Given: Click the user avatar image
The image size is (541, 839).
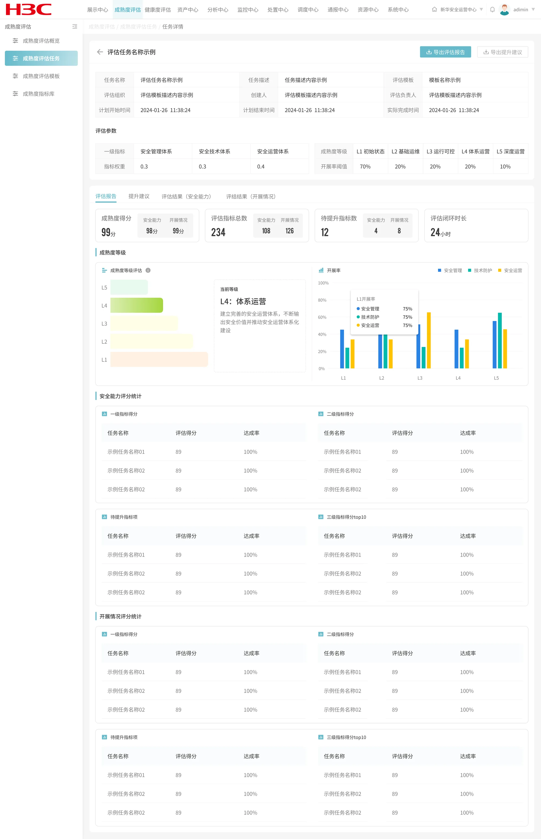Looking at the screenshot, I should tap(504, 9).
